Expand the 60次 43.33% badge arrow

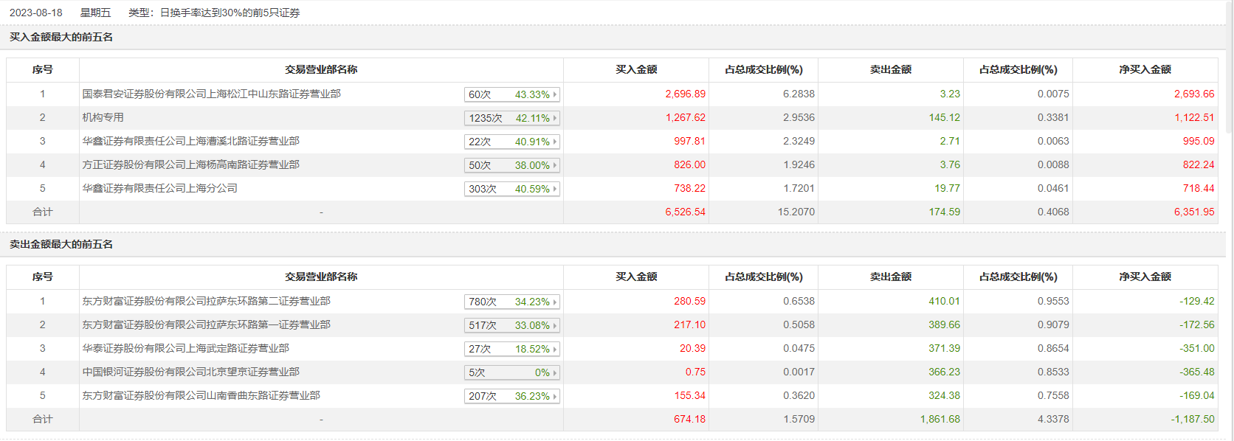click(x=555, y=94)
